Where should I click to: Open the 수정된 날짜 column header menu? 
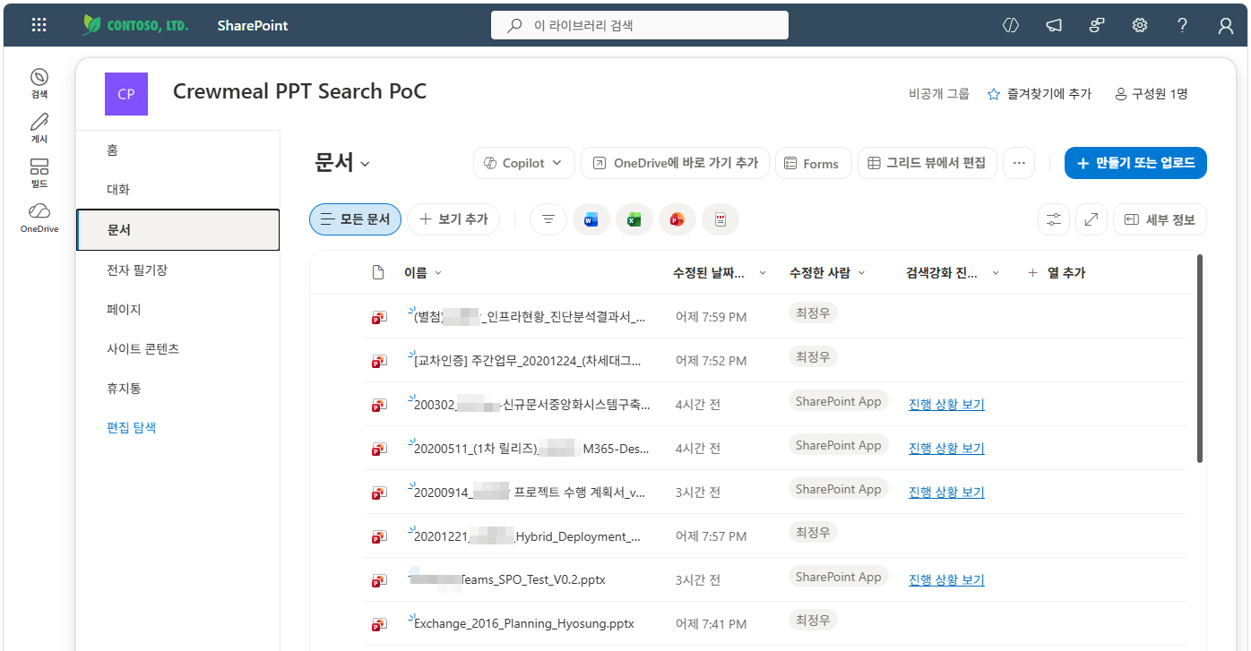[720, 272]
